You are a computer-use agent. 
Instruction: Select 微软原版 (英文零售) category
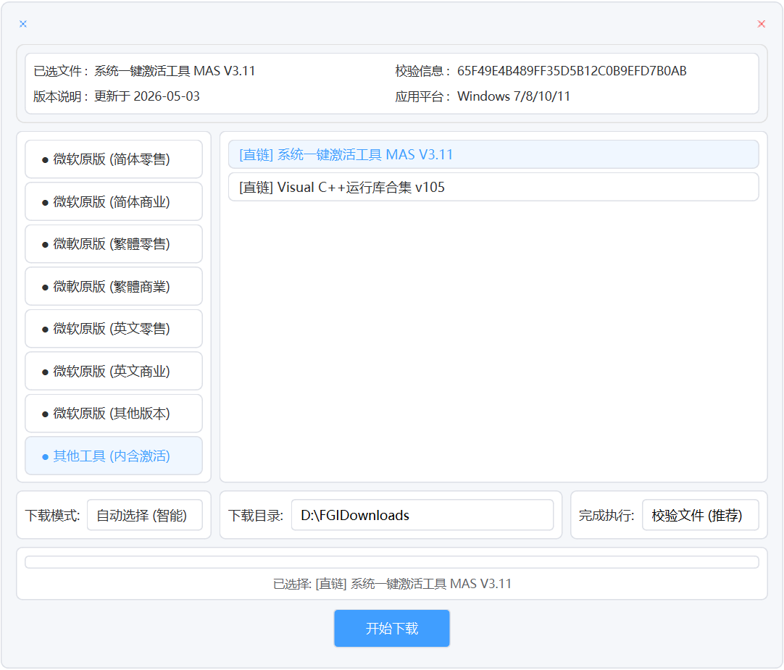pos(114,329)
